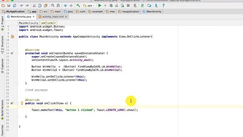
Task: Click fold end marker at line 33
Action: [x=17, y=117]
